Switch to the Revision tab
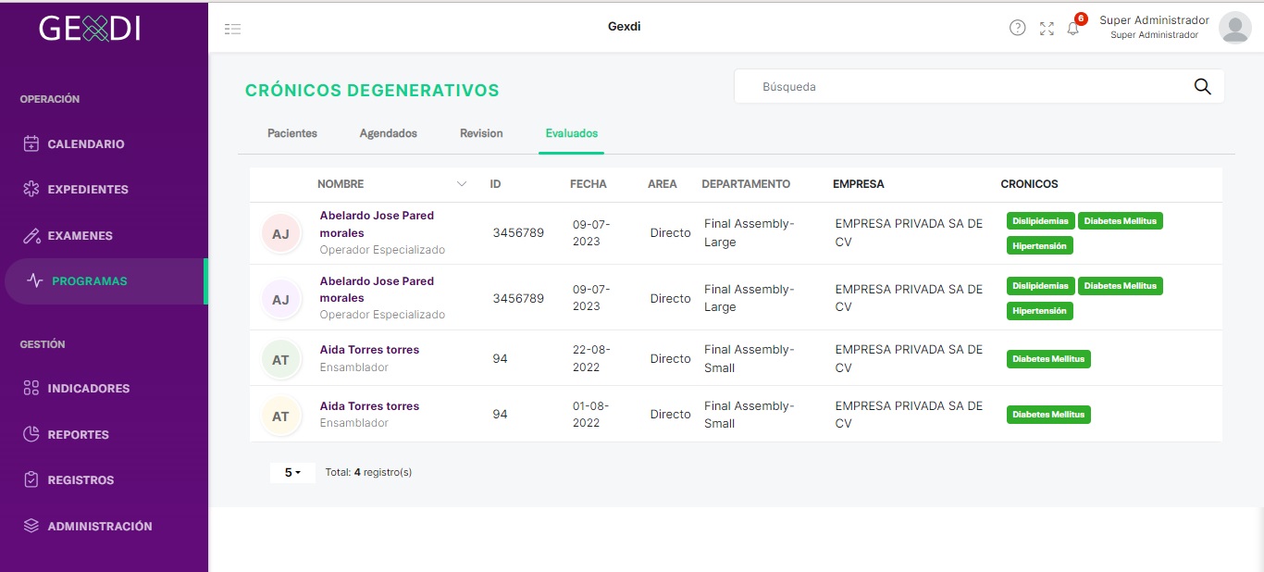 point(481,133)
